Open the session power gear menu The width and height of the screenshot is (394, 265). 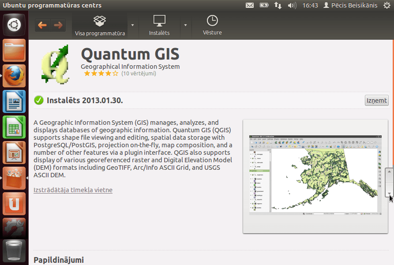coord(387,5)
